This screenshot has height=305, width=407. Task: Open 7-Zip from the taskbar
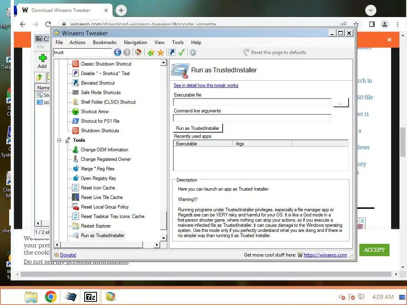[91, 297]
